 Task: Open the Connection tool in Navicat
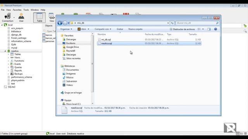click(7, 17)
